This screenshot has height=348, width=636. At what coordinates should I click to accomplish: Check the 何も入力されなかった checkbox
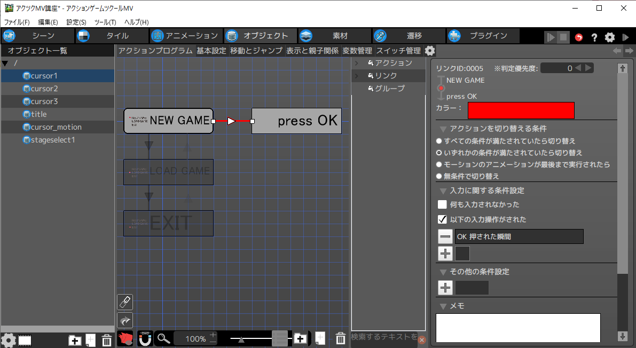[x=442, y=204]
